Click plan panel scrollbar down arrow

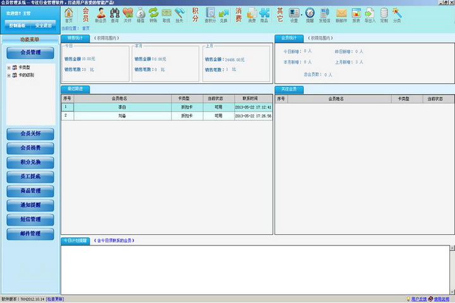click(x=452, y=292)
